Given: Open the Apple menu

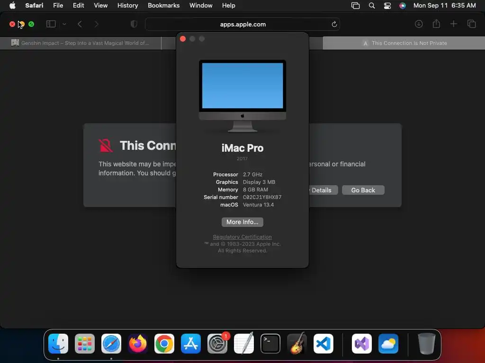Looking at the screenshot, I should click(12, 6).
